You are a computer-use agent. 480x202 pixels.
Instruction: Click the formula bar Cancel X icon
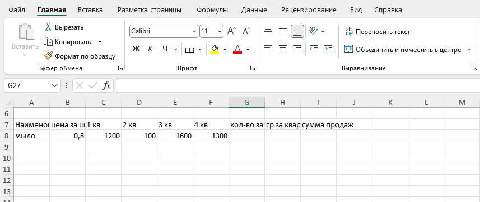click(80, 86)
